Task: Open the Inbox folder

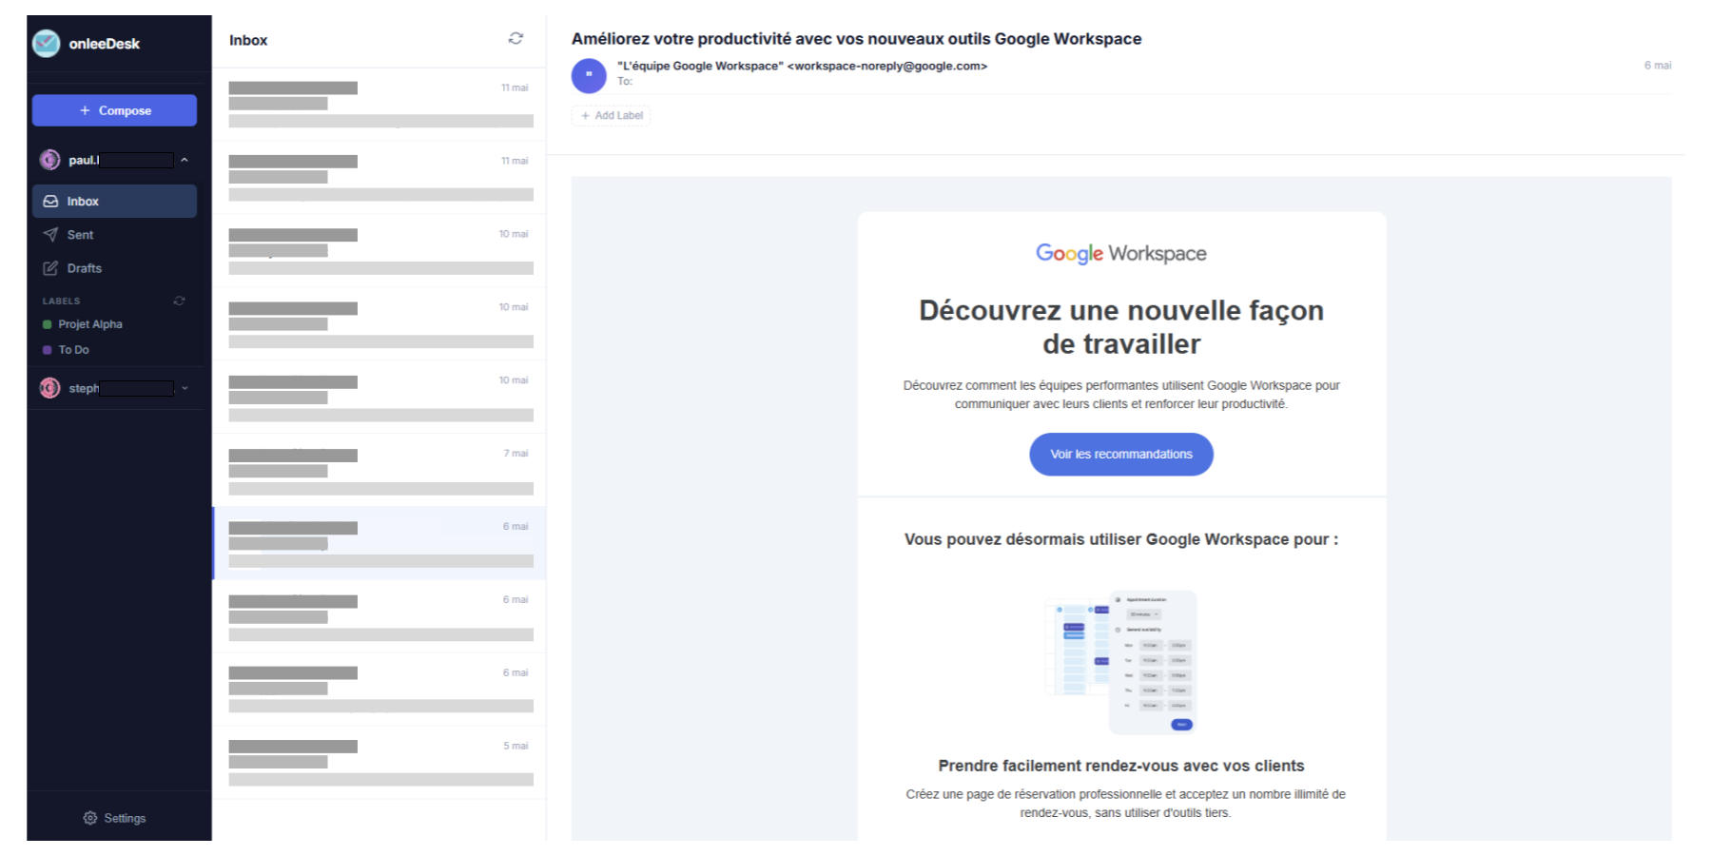Action: click(114, 201)
